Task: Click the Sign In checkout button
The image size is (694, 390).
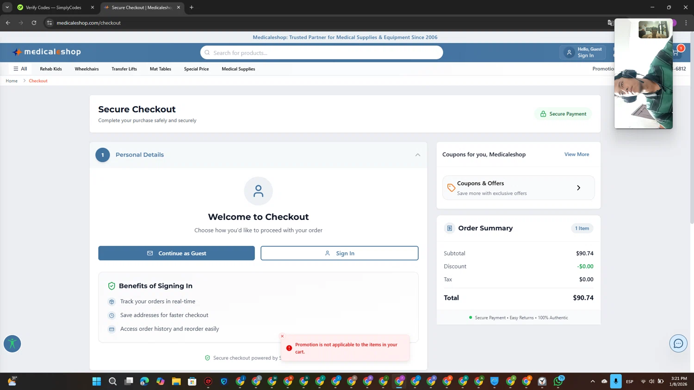Action: point(340,253)
